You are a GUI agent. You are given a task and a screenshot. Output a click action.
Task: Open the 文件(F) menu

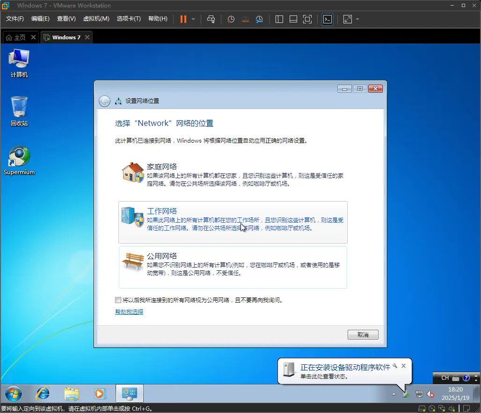[15, 19]
